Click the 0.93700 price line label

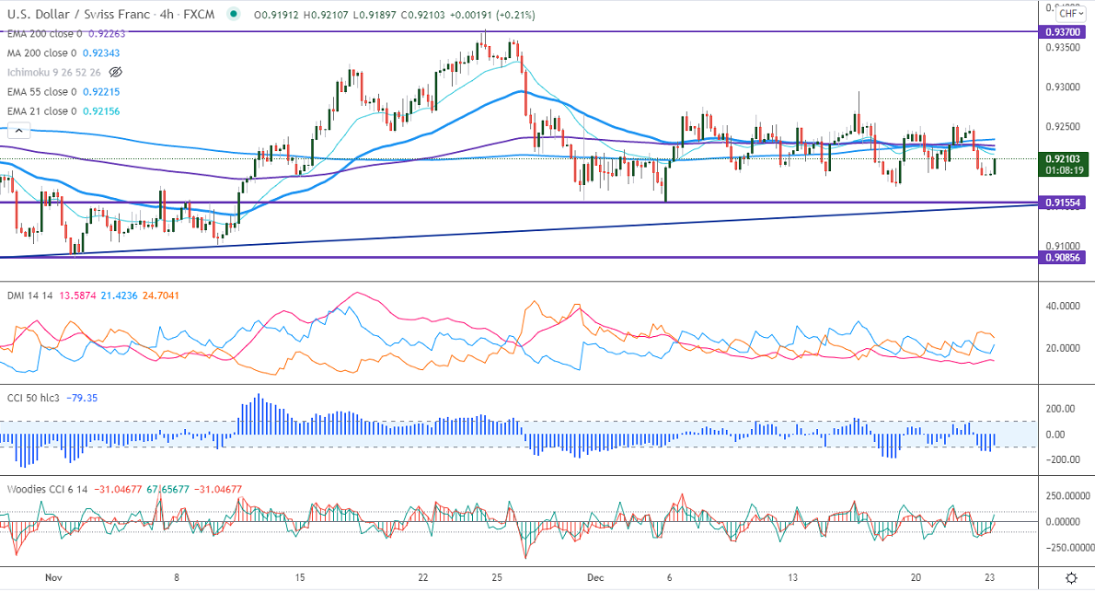coord(1063,32)
